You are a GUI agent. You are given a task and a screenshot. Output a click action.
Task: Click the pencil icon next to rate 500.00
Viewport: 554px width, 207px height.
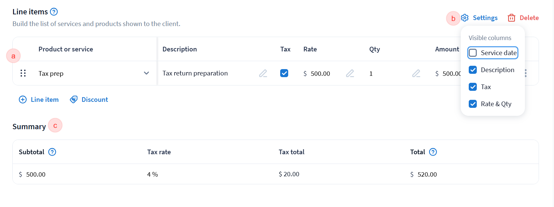pyautogui.click(x=350, y=73)
